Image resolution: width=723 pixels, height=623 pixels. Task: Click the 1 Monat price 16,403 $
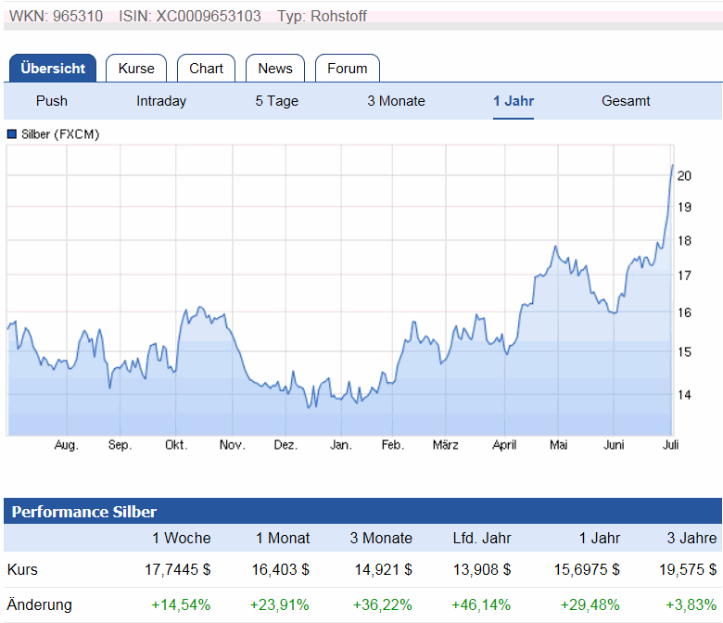(279, 569)
